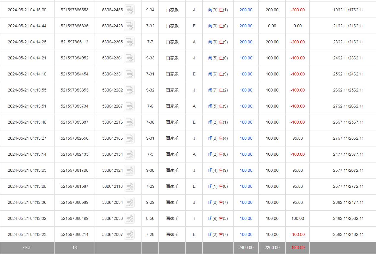Click subtotal bet total 2400.00

(x=246, y=247)
